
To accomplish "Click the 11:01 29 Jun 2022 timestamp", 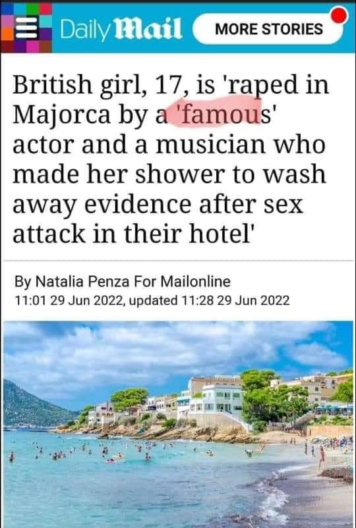I will point(69,300).
